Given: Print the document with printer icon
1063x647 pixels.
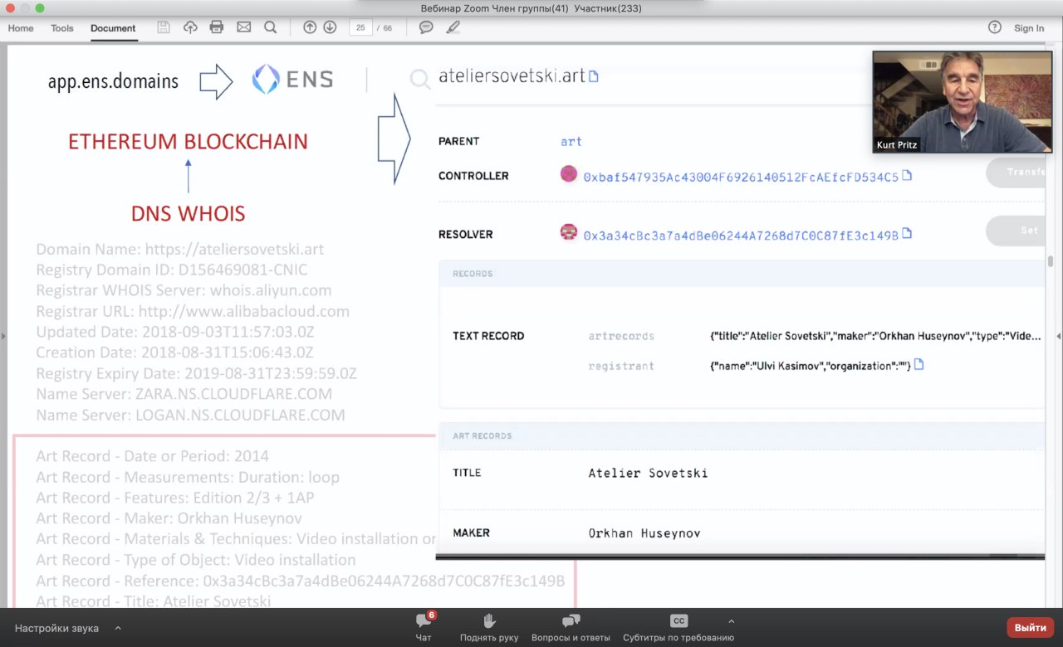Looking at the screenshot, I should coord(217,27).
